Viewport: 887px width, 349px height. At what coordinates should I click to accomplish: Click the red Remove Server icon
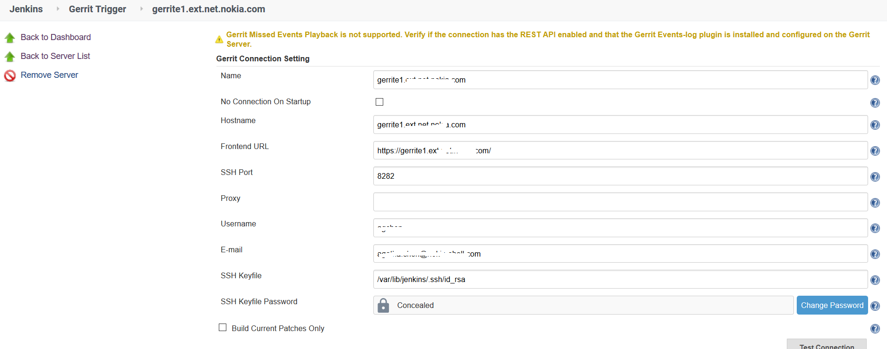(x=10, y=75)
